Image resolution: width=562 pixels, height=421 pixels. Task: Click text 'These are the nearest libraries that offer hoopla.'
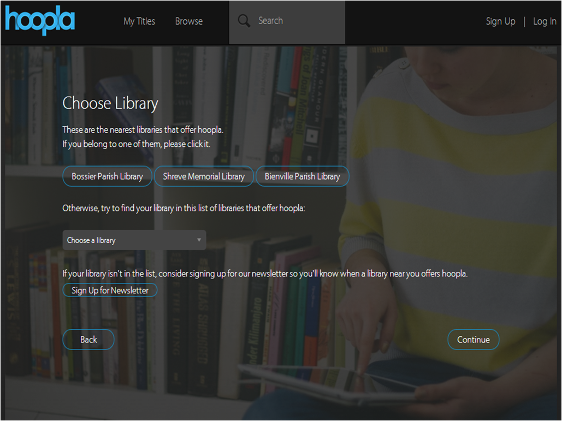point(143,130)
